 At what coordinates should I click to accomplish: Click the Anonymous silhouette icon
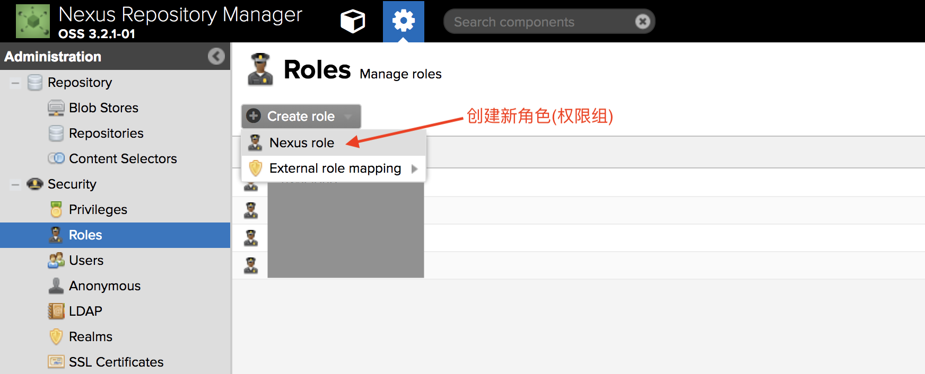click(56, 286)
